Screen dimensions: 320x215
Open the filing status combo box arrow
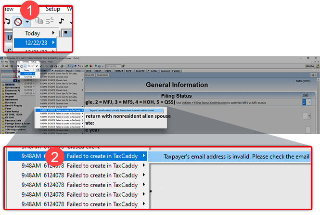point(309,102)
